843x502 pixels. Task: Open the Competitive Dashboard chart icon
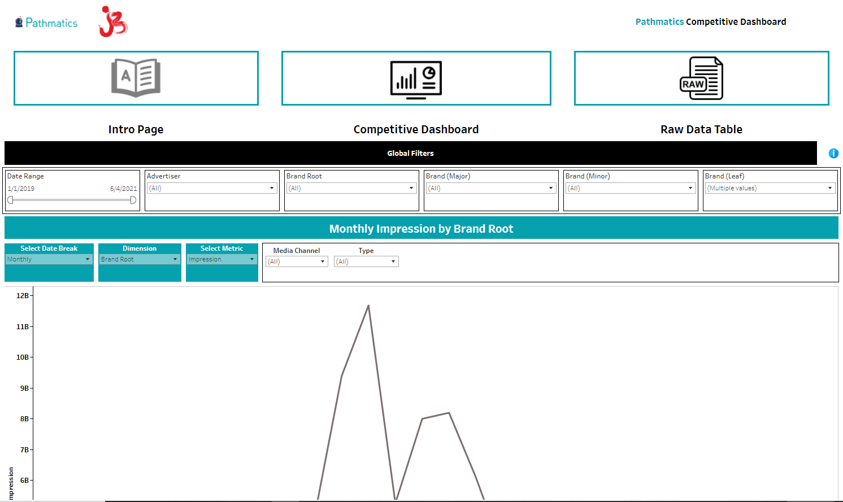coord(416,80)
